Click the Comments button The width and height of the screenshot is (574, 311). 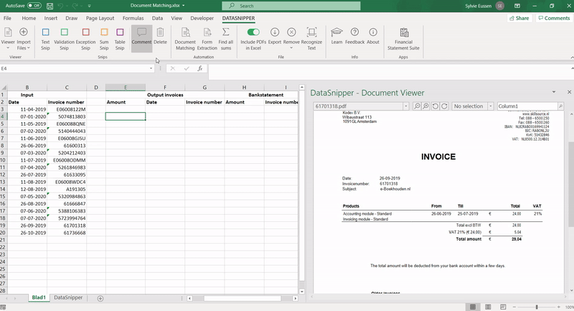coord(554,18)
